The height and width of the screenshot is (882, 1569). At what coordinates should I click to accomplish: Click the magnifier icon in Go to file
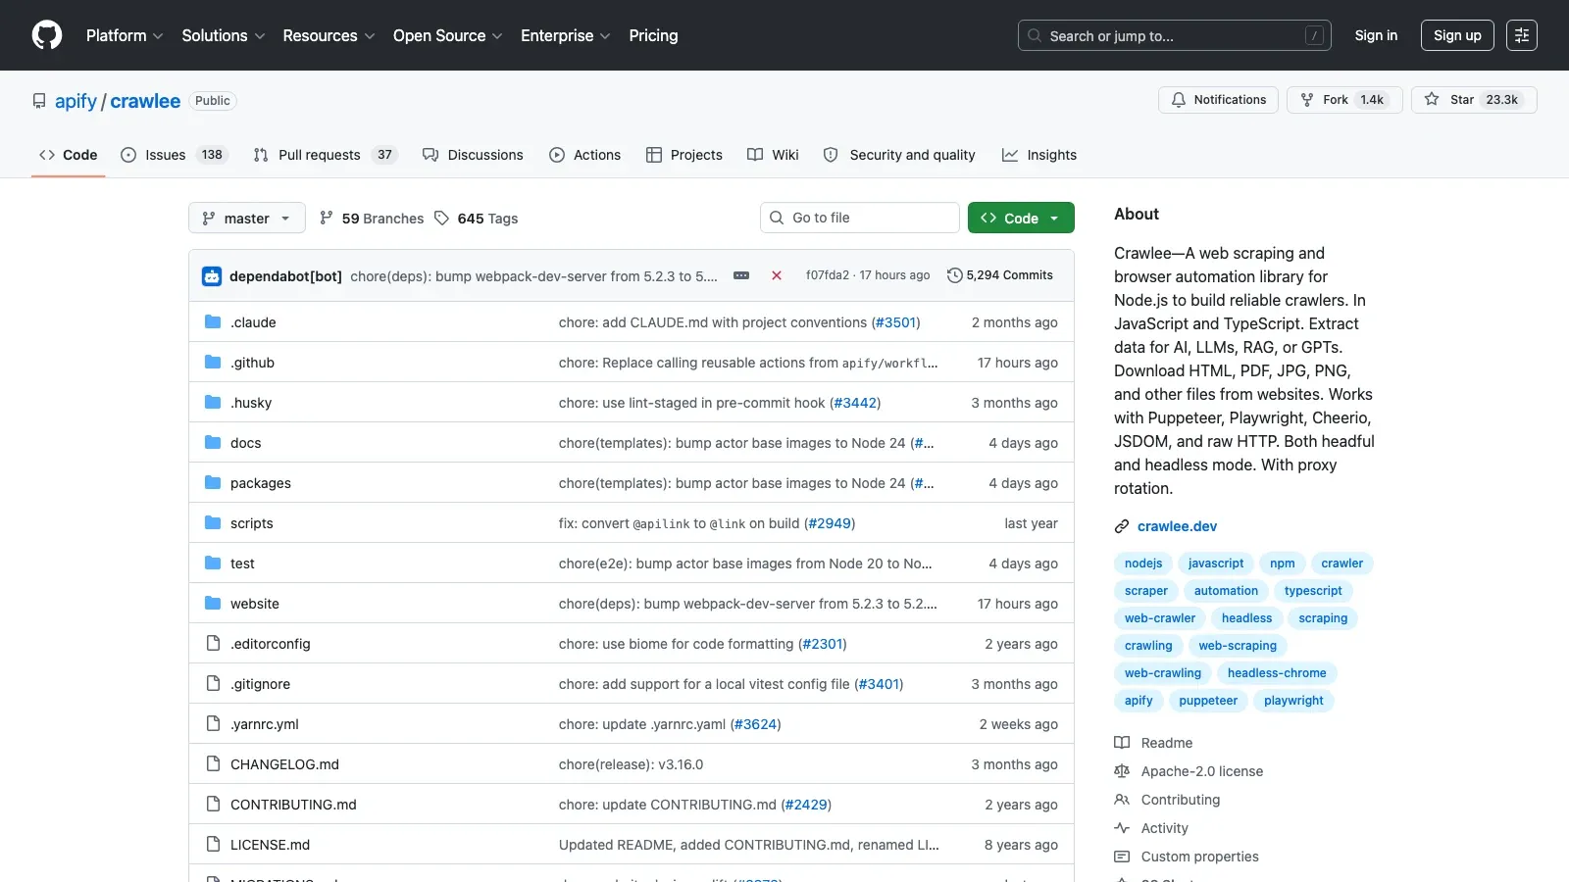pyautogui.click(x=777, y=218)
